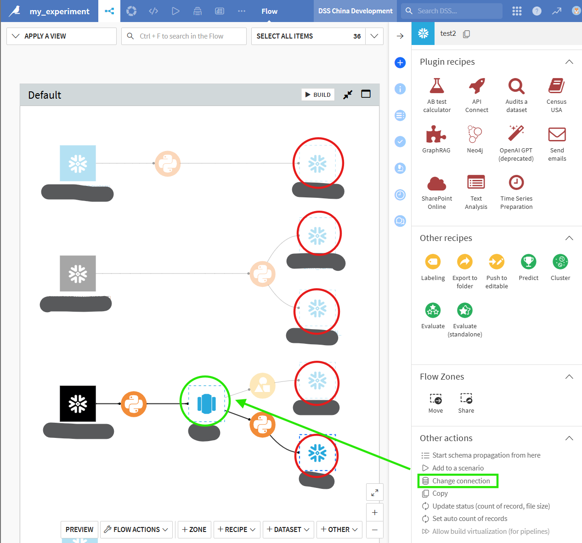Collapse the Flow Zones section

[x=569, y=376]
